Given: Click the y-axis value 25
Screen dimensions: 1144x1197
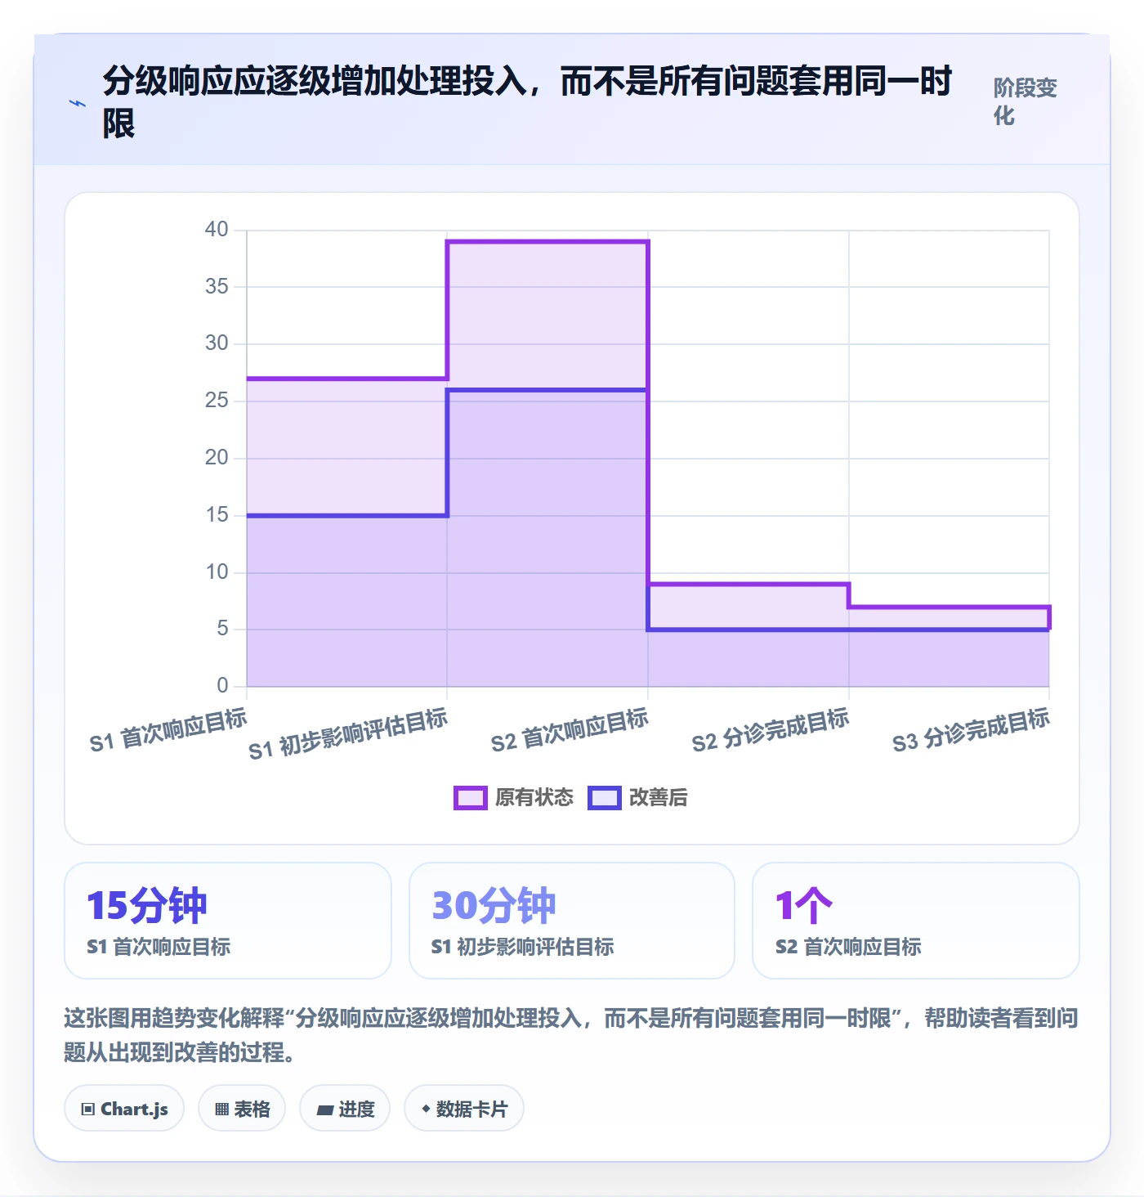Looking at the screenshot, I should (217, 400).
